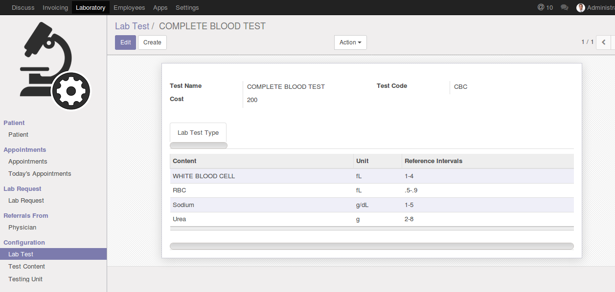615x292 pixels.
Task: Click the horizontal scrollbar below the table
Action: pos(371,247)
